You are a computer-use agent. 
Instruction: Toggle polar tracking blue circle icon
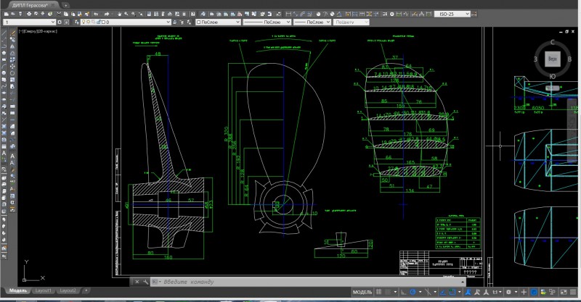413,292
